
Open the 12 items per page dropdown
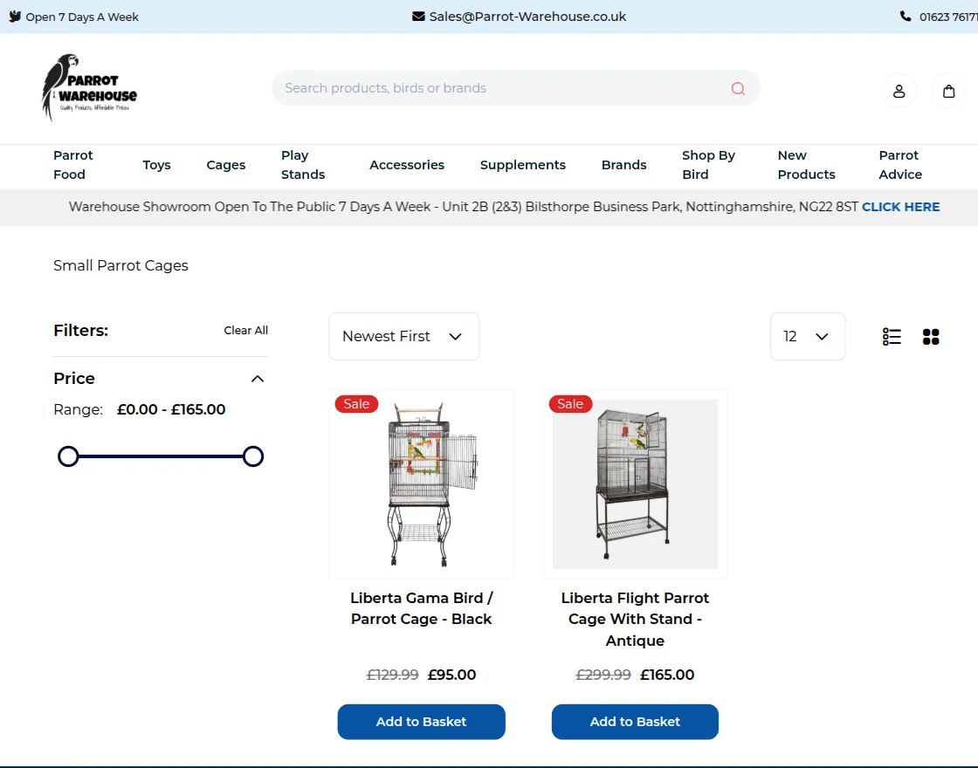808,337
